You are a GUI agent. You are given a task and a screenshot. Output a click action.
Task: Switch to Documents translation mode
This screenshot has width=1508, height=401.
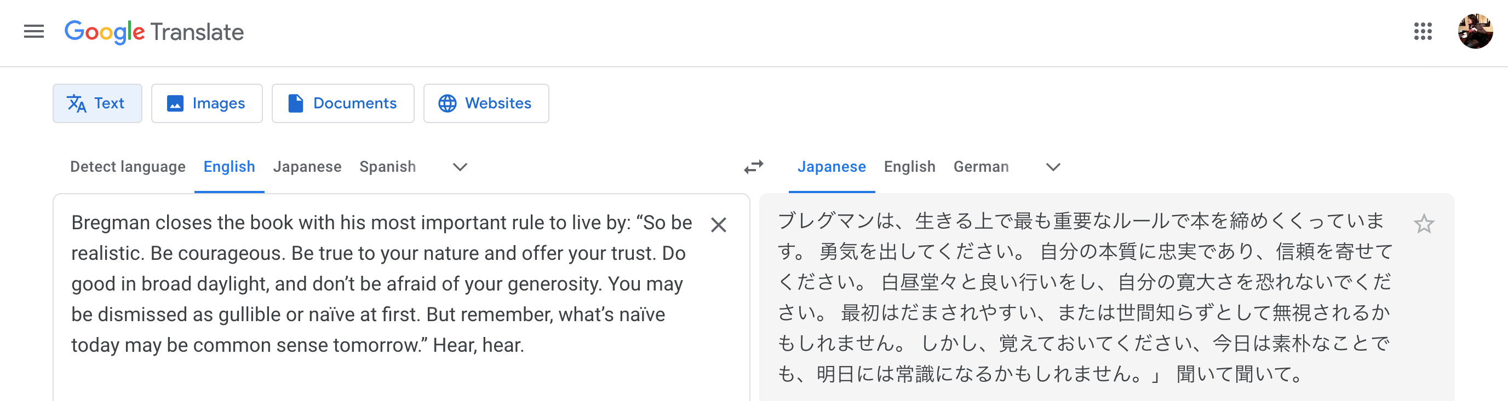[343, 103]
